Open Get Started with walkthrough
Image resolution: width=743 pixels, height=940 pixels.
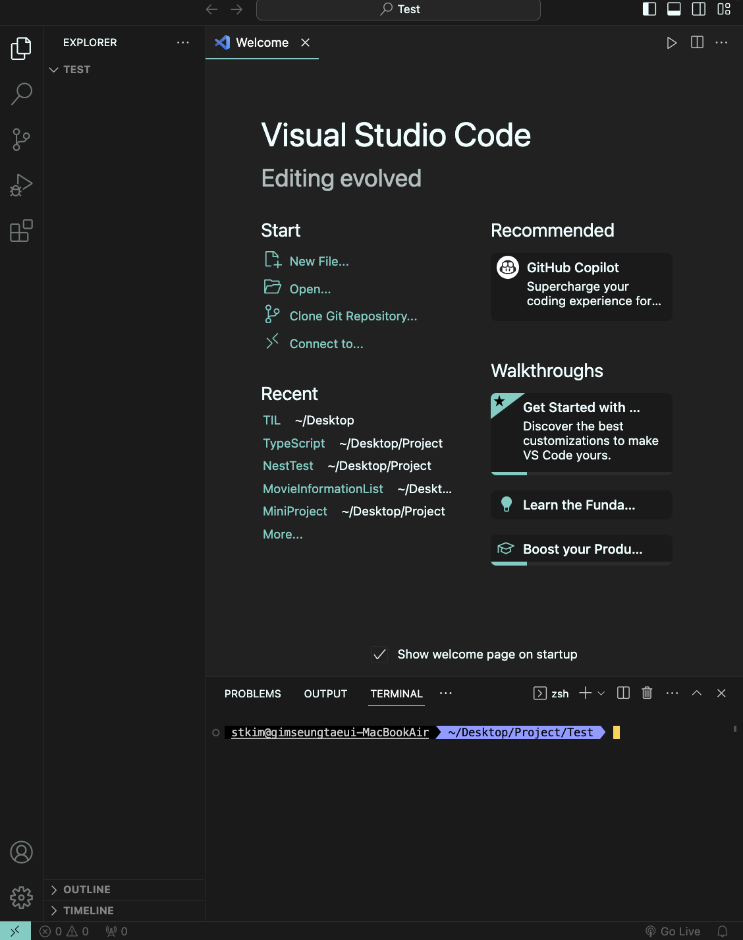[x=582, y=434]
